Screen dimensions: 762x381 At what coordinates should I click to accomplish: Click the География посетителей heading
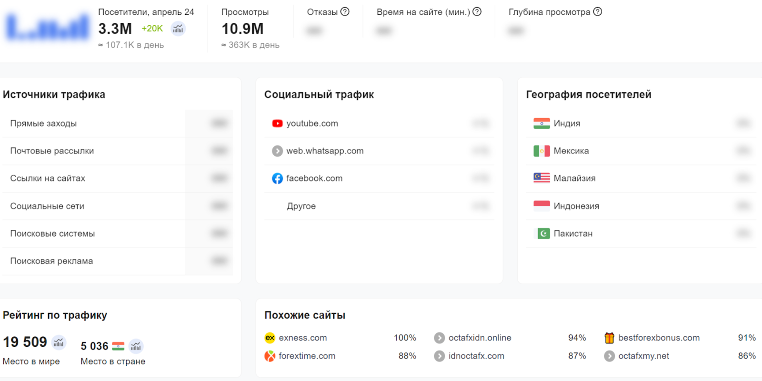[589, 94]
